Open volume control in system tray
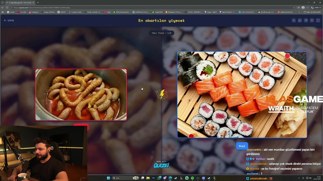This screenshot has width=323, height=181. (x=311, y=178)
